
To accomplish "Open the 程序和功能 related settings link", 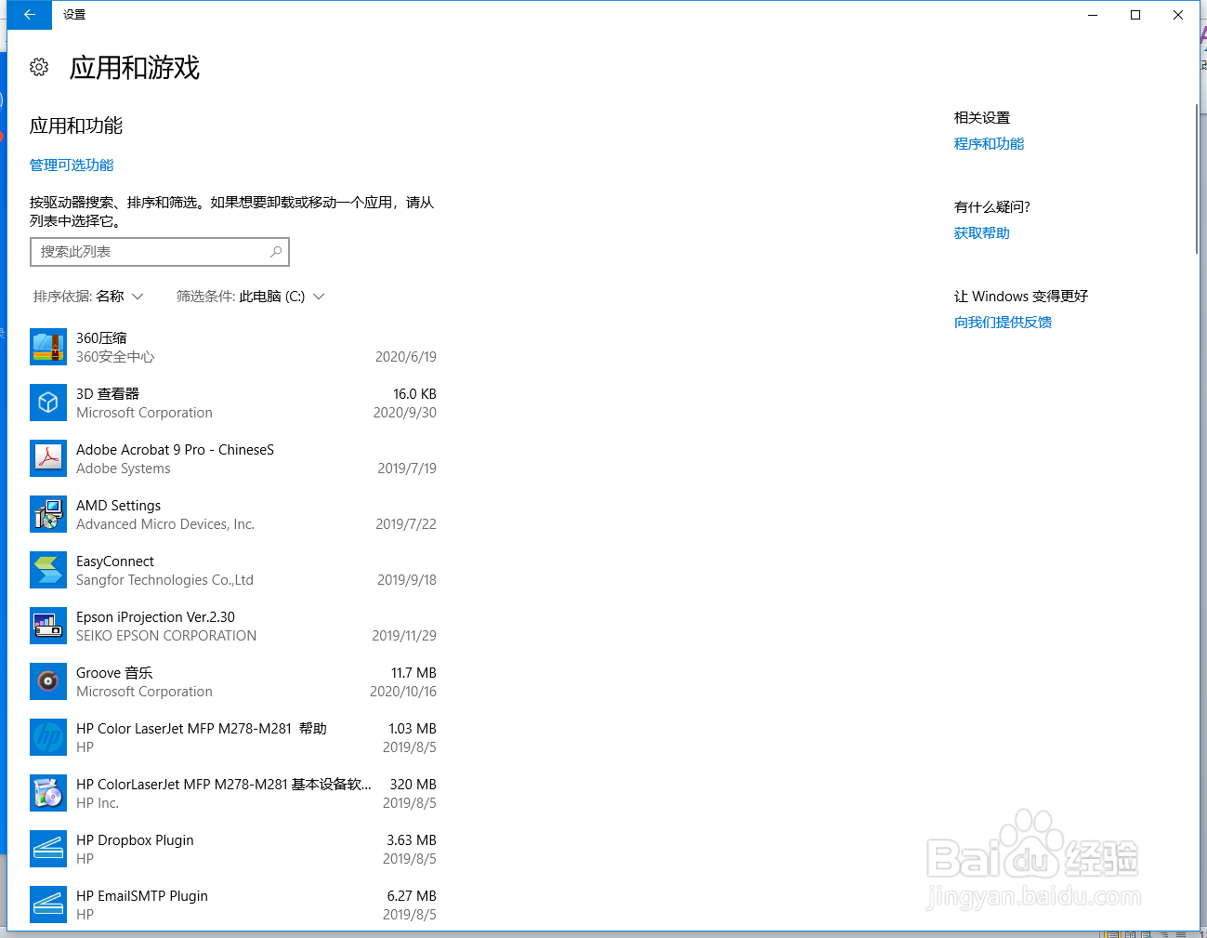I will click(x=989, y=143).
